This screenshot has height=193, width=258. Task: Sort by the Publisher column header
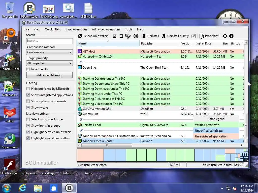pos(159,43)
